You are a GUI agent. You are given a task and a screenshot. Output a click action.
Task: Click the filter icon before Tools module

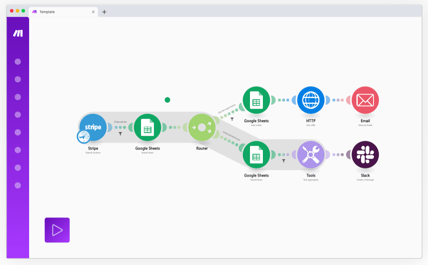(284, 161)
